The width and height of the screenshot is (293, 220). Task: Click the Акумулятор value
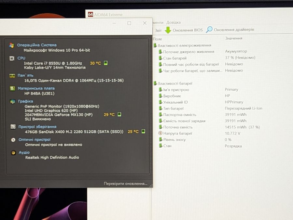pyautogui.click(x=236, y=51)
